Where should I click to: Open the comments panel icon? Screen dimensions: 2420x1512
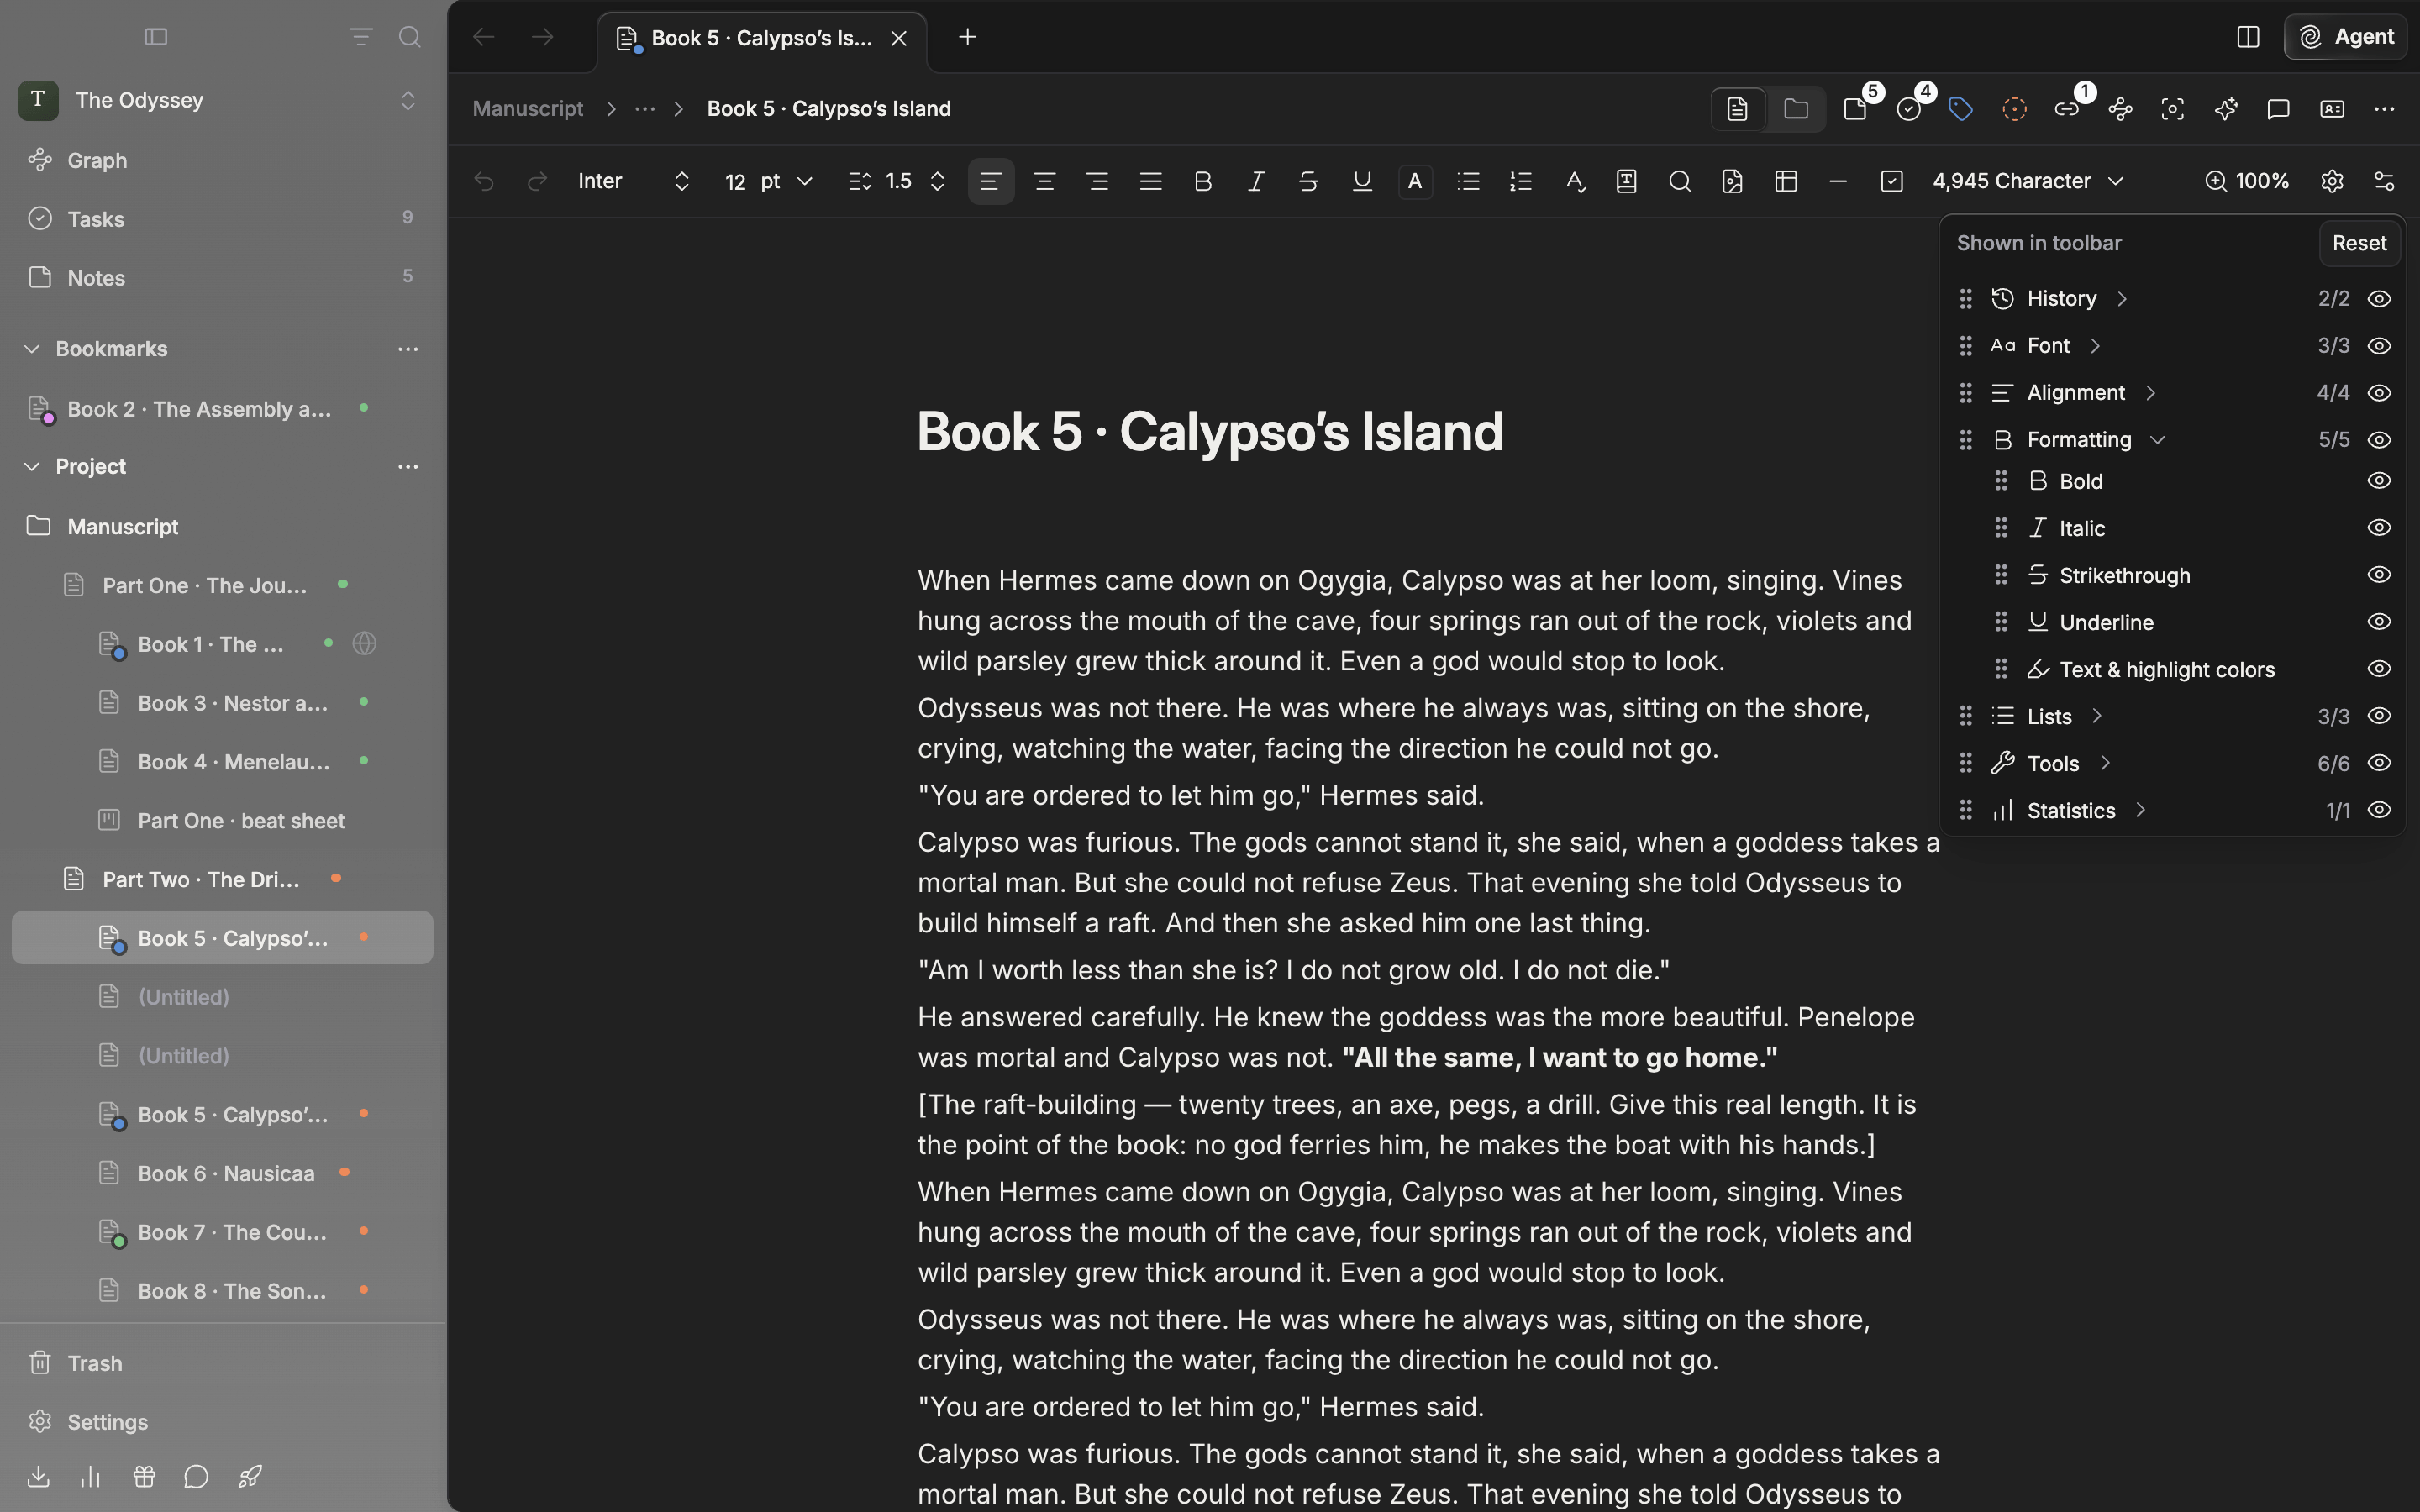2278,109
